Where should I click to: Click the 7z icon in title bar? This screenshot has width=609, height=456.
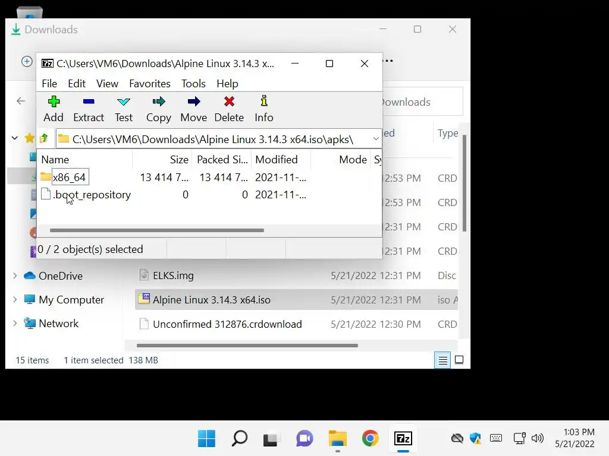pyautogui.click(x=48, y=64)
